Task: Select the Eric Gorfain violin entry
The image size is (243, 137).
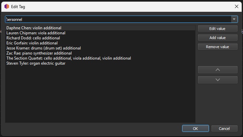Action: point(32,43)
